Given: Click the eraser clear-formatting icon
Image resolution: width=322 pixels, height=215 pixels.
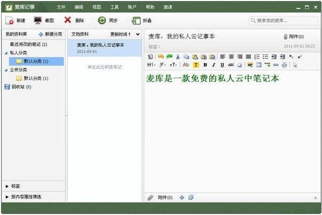Looking at the screenshot, I should click(x=239, y=65).
